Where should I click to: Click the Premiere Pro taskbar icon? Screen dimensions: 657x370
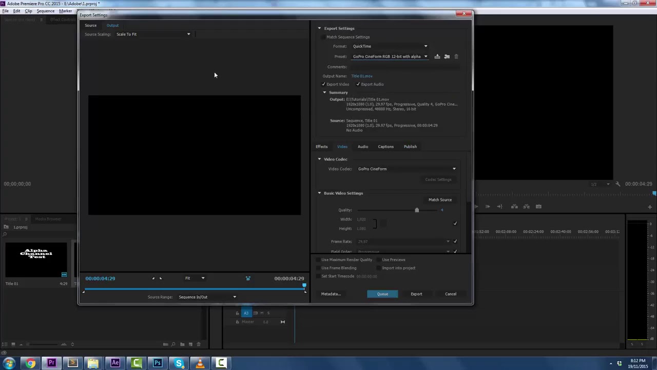(x=51, y=363)
